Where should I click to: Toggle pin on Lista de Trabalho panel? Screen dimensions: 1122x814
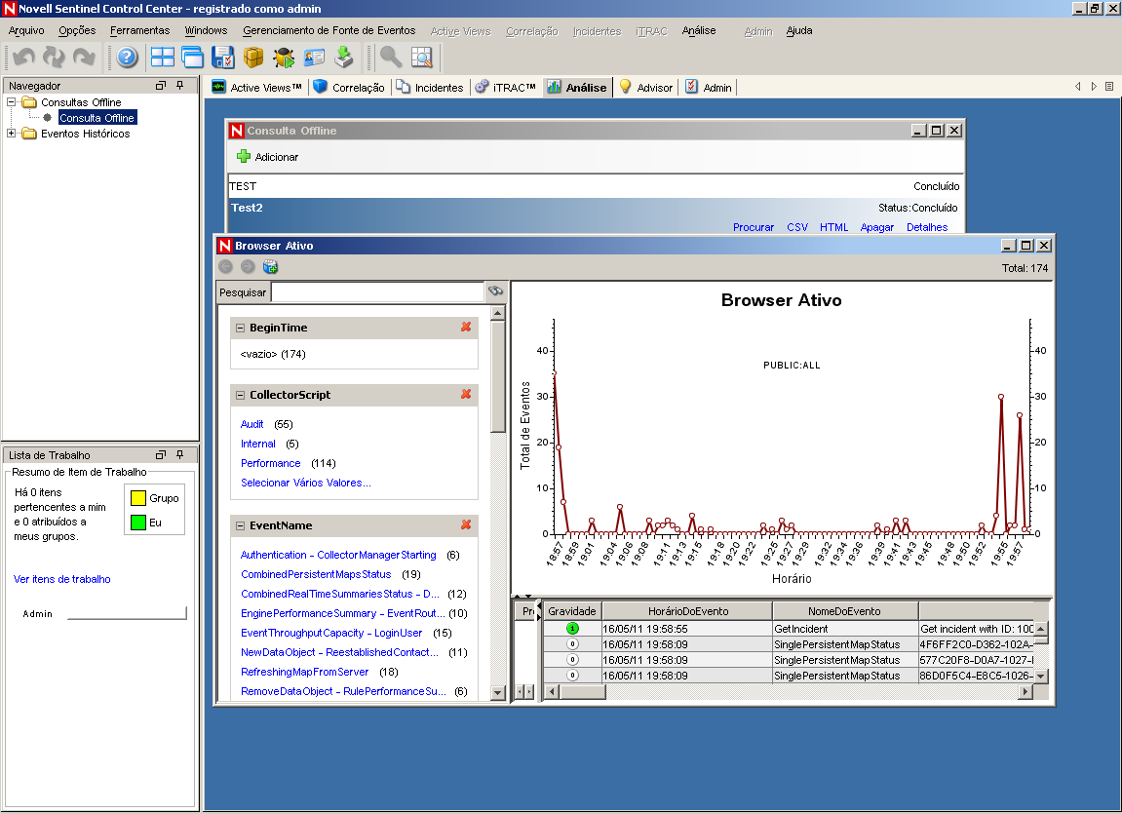coord(179,455)
